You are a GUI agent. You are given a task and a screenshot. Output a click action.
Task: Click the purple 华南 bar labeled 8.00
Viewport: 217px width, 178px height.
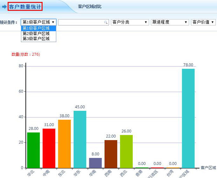[x=95, y=163]
